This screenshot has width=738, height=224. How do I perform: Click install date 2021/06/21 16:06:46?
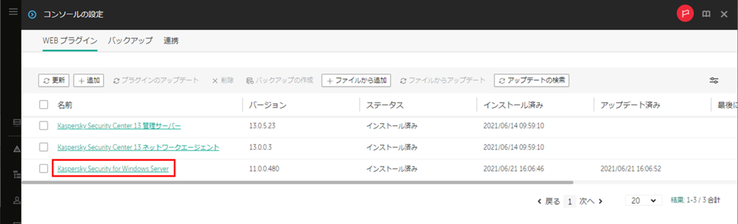[x=514, y=168]
